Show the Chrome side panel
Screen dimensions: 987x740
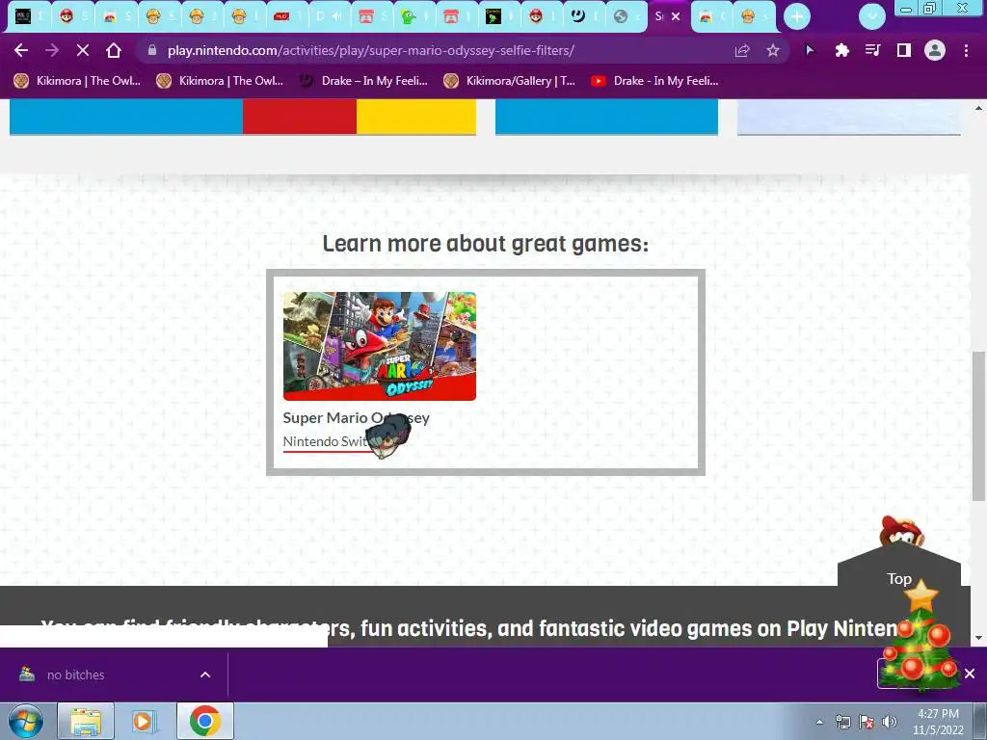tap(903, 50)
